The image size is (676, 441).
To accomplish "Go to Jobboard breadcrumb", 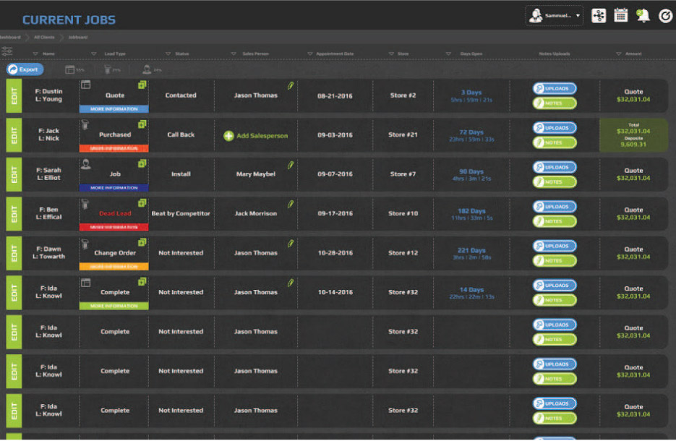I will (x=78, y=38).
